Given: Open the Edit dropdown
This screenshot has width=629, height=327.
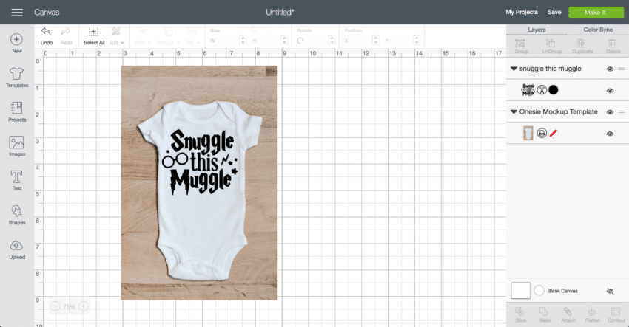Looking at the screenshot, I should coord(116,35).
